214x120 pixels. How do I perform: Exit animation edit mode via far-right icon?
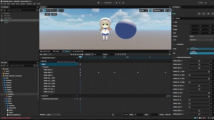[x=170, y=54]
